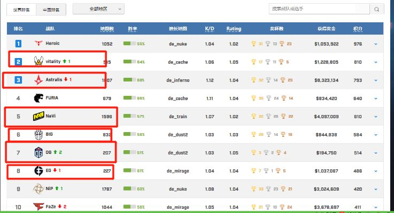This screenshot has height=213, width=394.
Task: Expand the Astralis row details chevron
Action: coord(376,80)
